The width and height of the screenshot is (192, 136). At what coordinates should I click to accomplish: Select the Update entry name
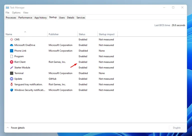pos(18,79)
